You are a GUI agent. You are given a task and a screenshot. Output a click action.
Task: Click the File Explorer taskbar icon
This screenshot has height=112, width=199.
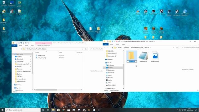(53, 110)
